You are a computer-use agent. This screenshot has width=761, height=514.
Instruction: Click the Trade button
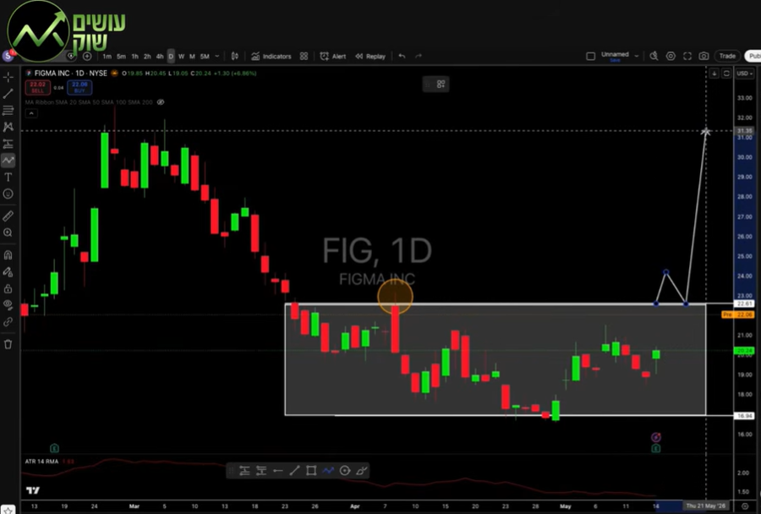[x=727, y=57]
